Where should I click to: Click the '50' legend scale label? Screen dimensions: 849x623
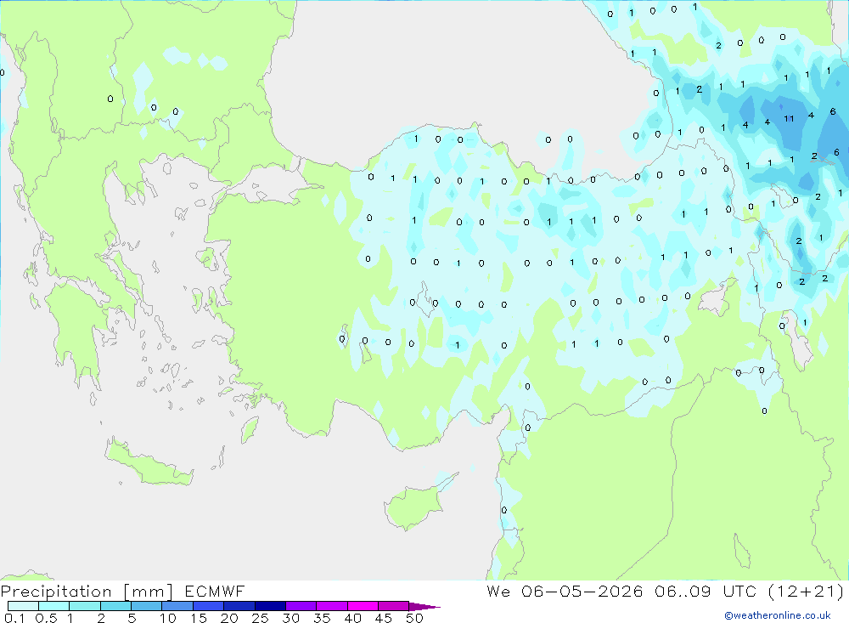[x=414, y=618]
